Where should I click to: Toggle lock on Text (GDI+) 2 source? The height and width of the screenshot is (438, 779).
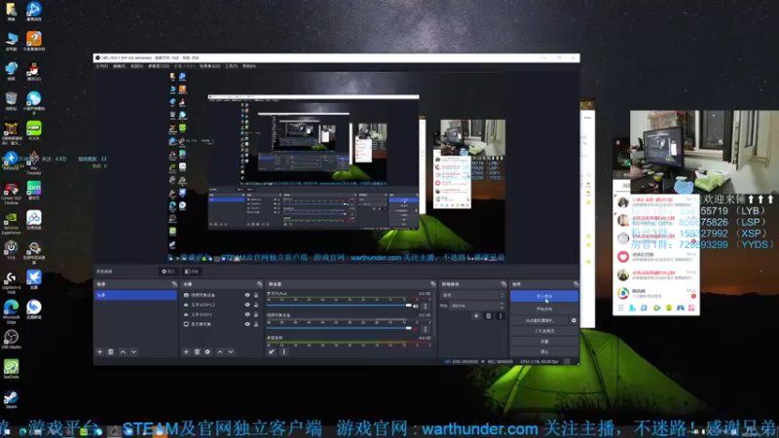pos(256,305)
